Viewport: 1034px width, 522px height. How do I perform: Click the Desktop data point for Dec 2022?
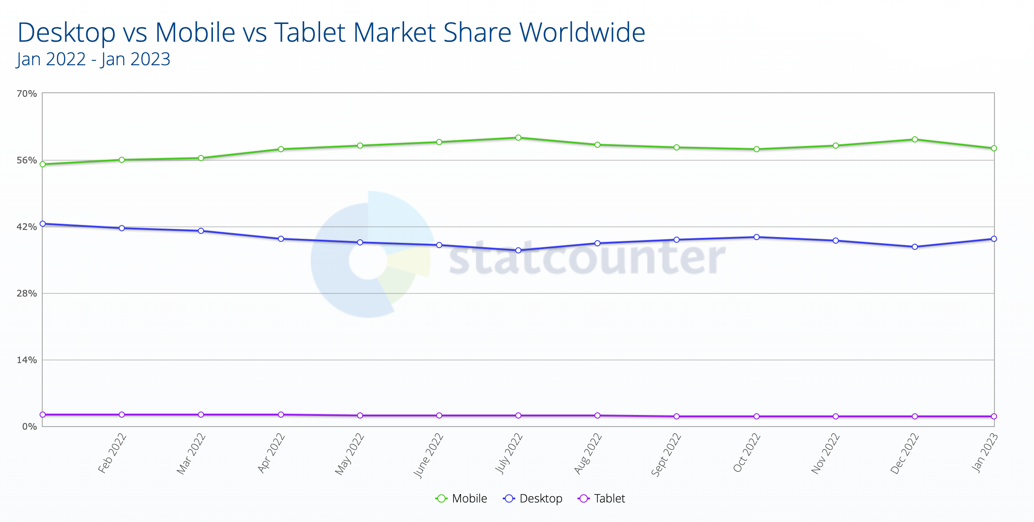pos(915,247)
